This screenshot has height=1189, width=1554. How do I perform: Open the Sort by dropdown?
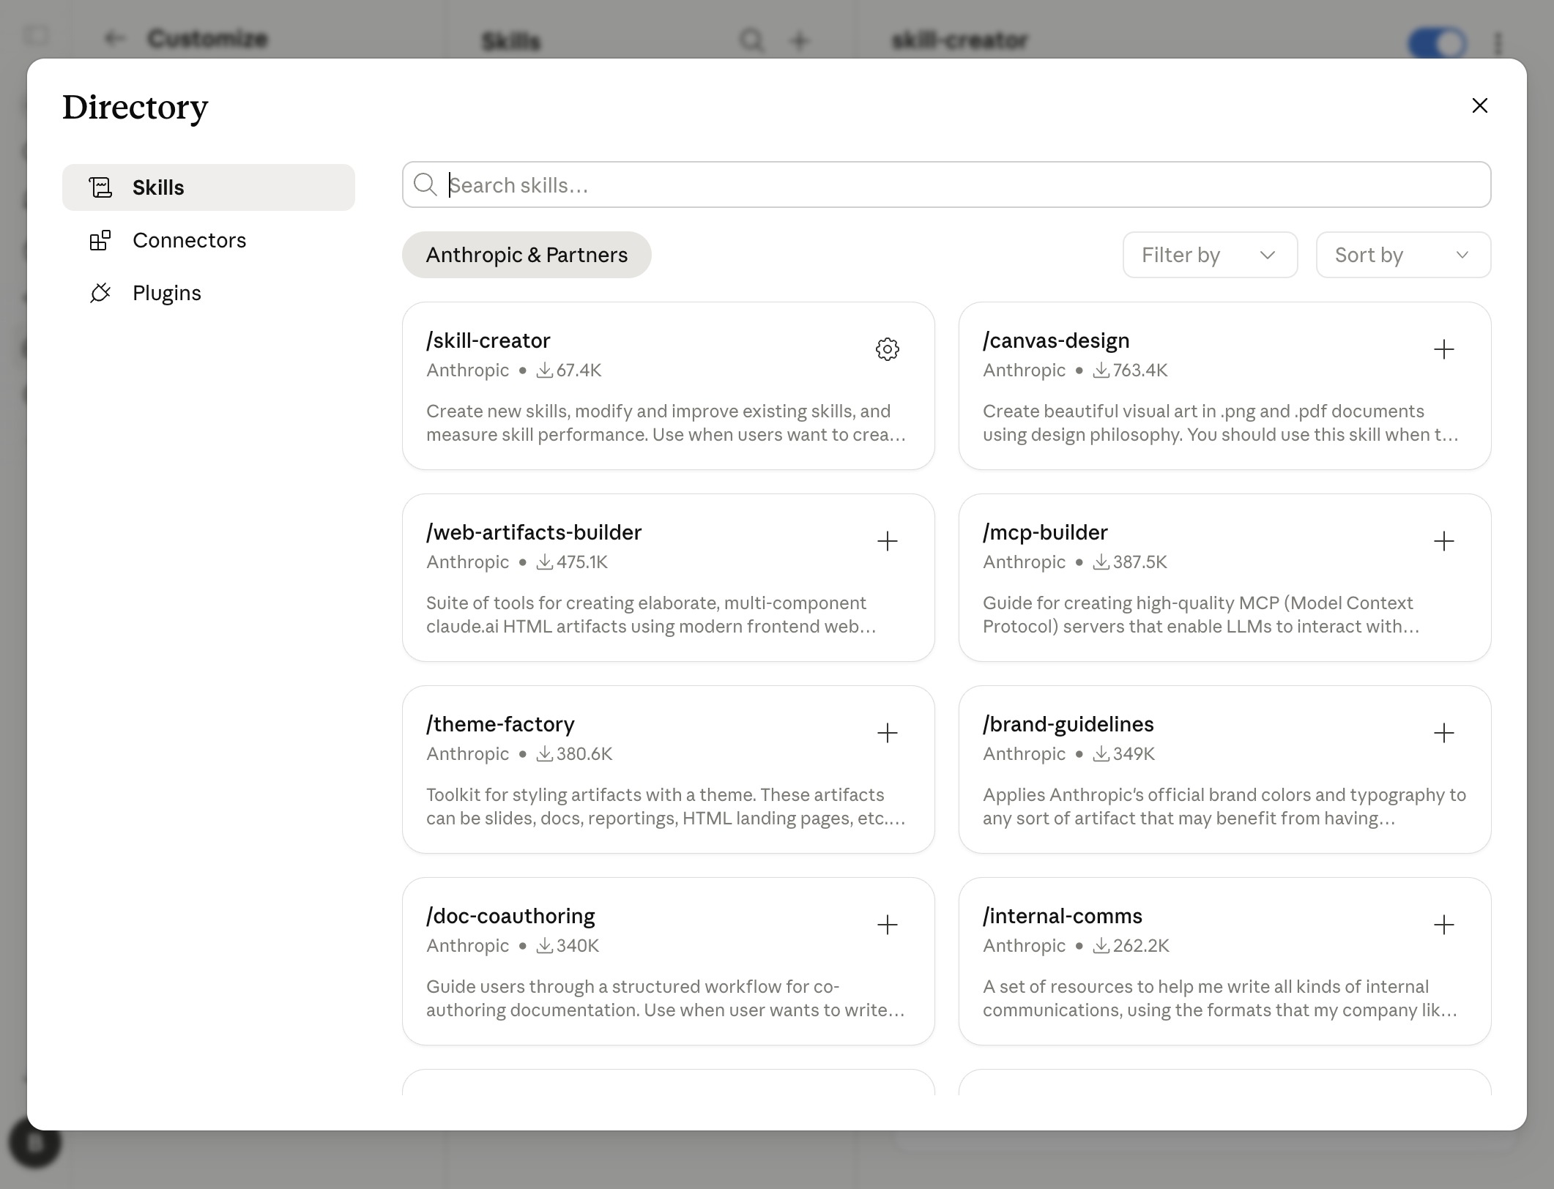coord(1403,255)
